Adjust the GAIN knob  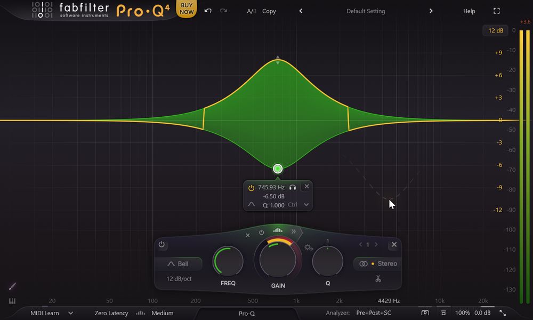pyautogui.click(x=277, y=260)
